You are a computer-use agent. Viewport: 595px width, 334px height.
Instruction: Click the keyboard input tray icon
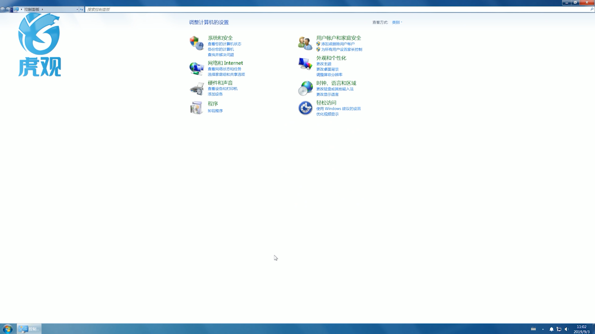tap(533, 329)
